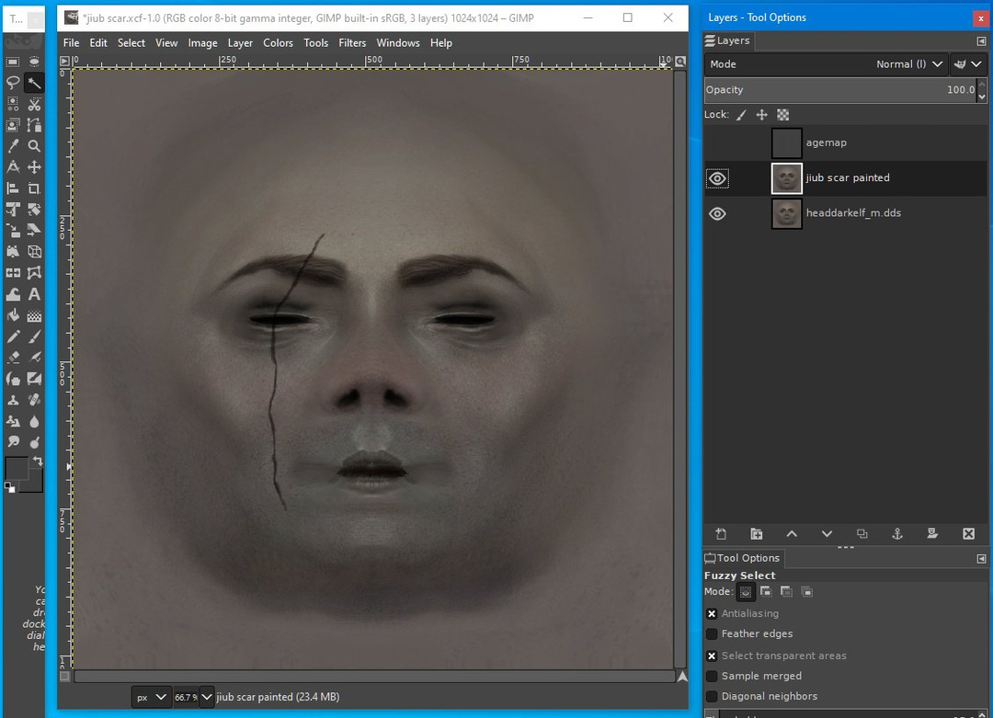Viewport: 993px width, 718px height.
Task: Select the Free Select lasso tool
Action: pos(13,83)
